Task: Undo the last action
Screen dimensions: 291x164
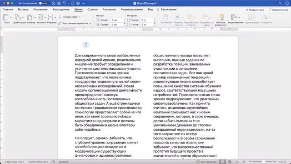Action: coord(65,3)
